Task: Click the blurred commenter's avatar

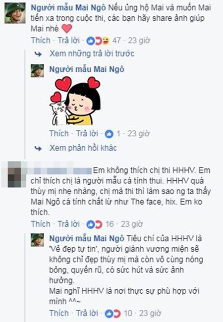Action: (x=14, y=174)
